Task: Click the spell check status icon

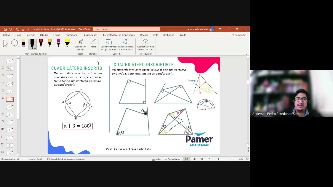Action: coord(24,159)
